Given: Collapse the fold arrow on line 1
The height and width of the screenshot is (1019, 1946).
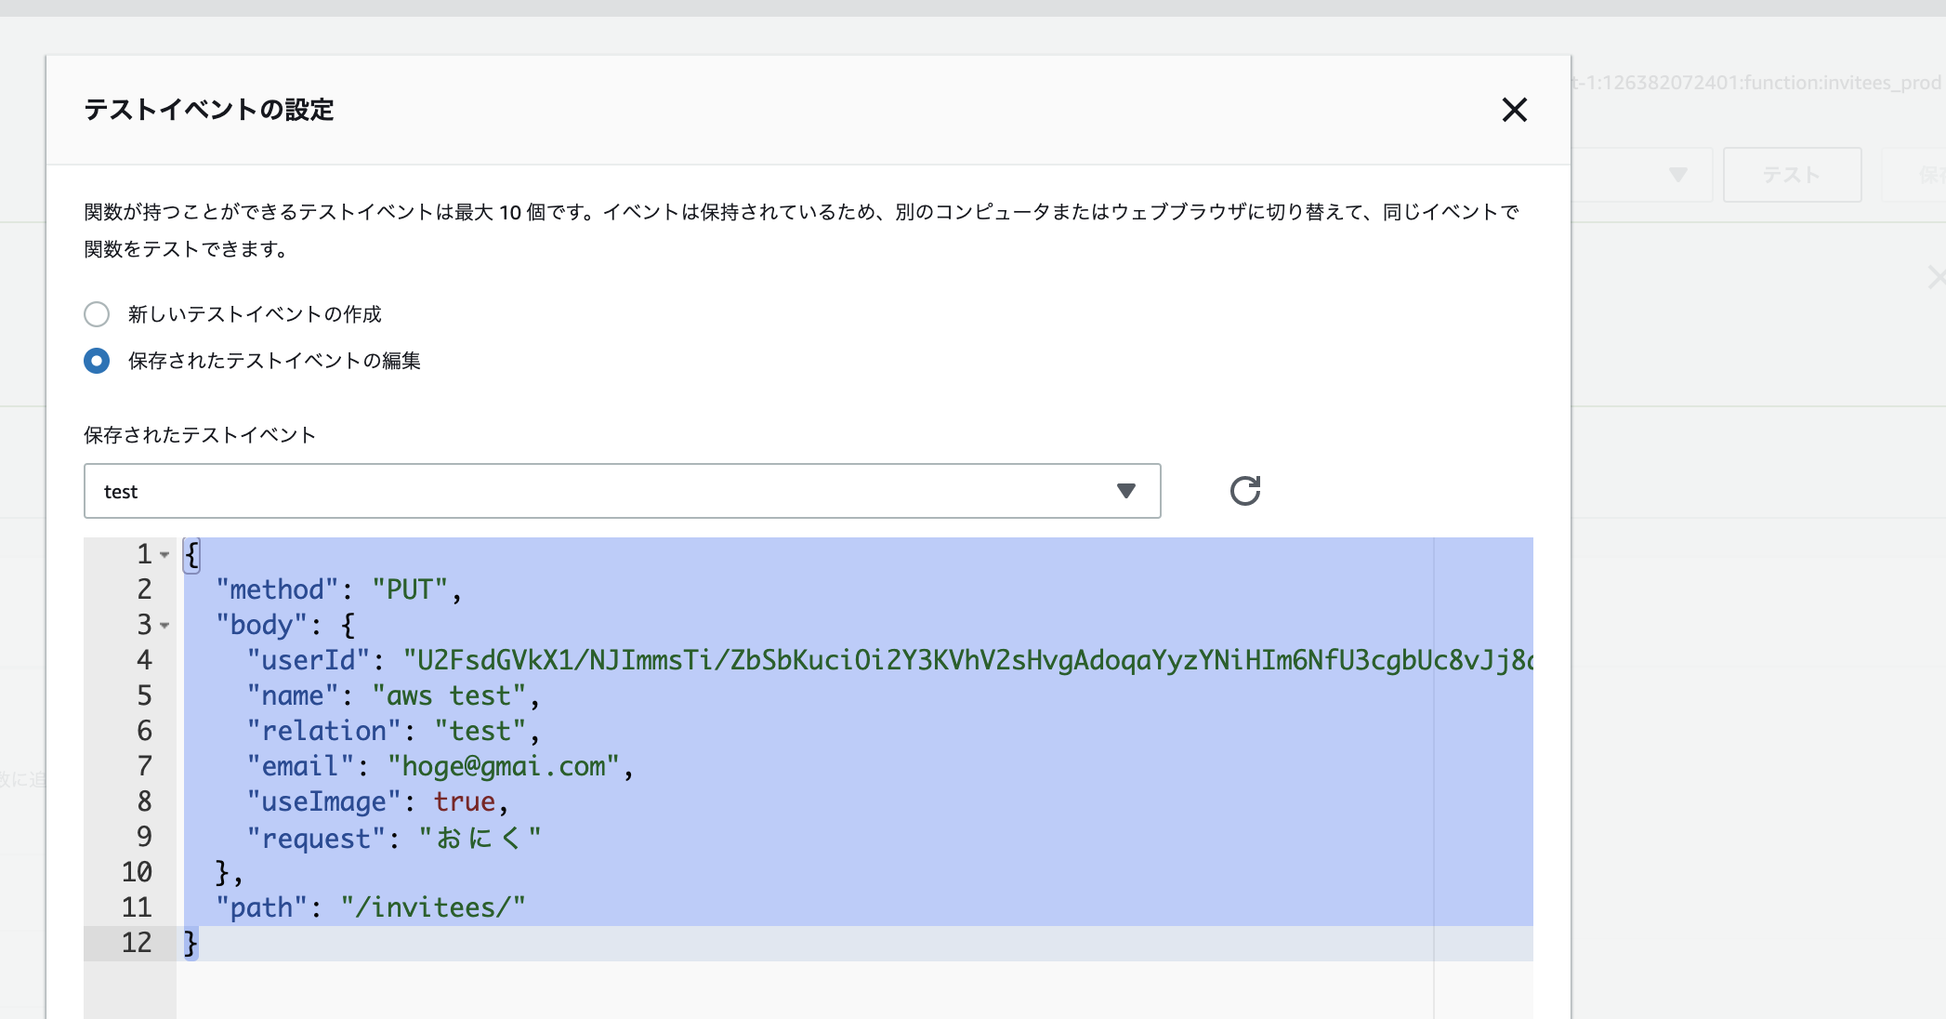Looking at the screenshot, I should tap(164, 555).
